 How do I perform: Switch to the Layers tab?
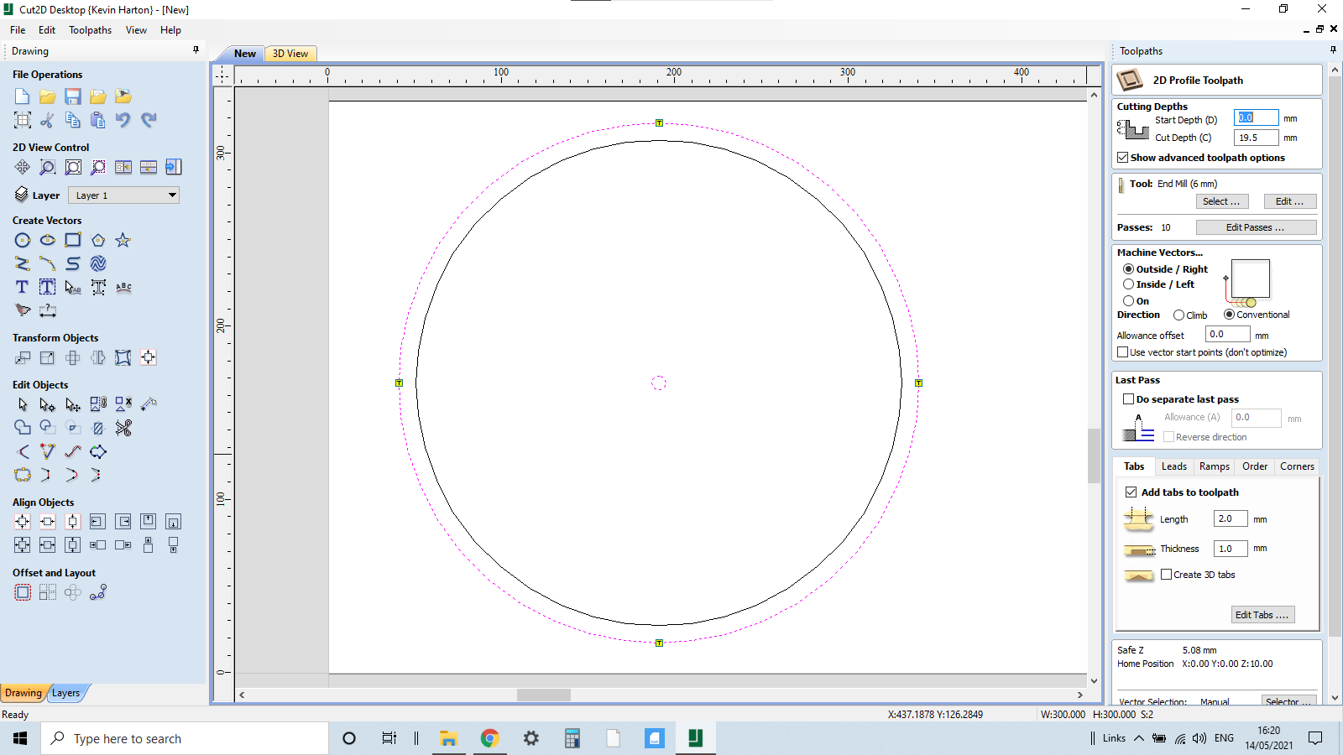click(66, 693)
